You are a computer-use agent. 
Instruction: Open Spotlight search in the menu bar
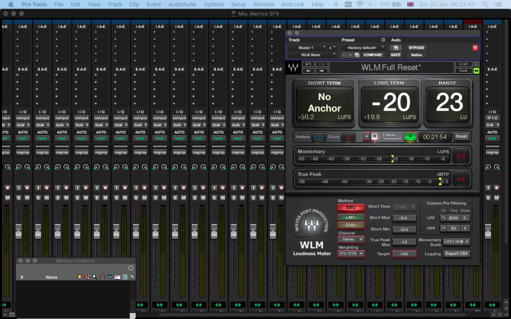(x=486, y=4)
